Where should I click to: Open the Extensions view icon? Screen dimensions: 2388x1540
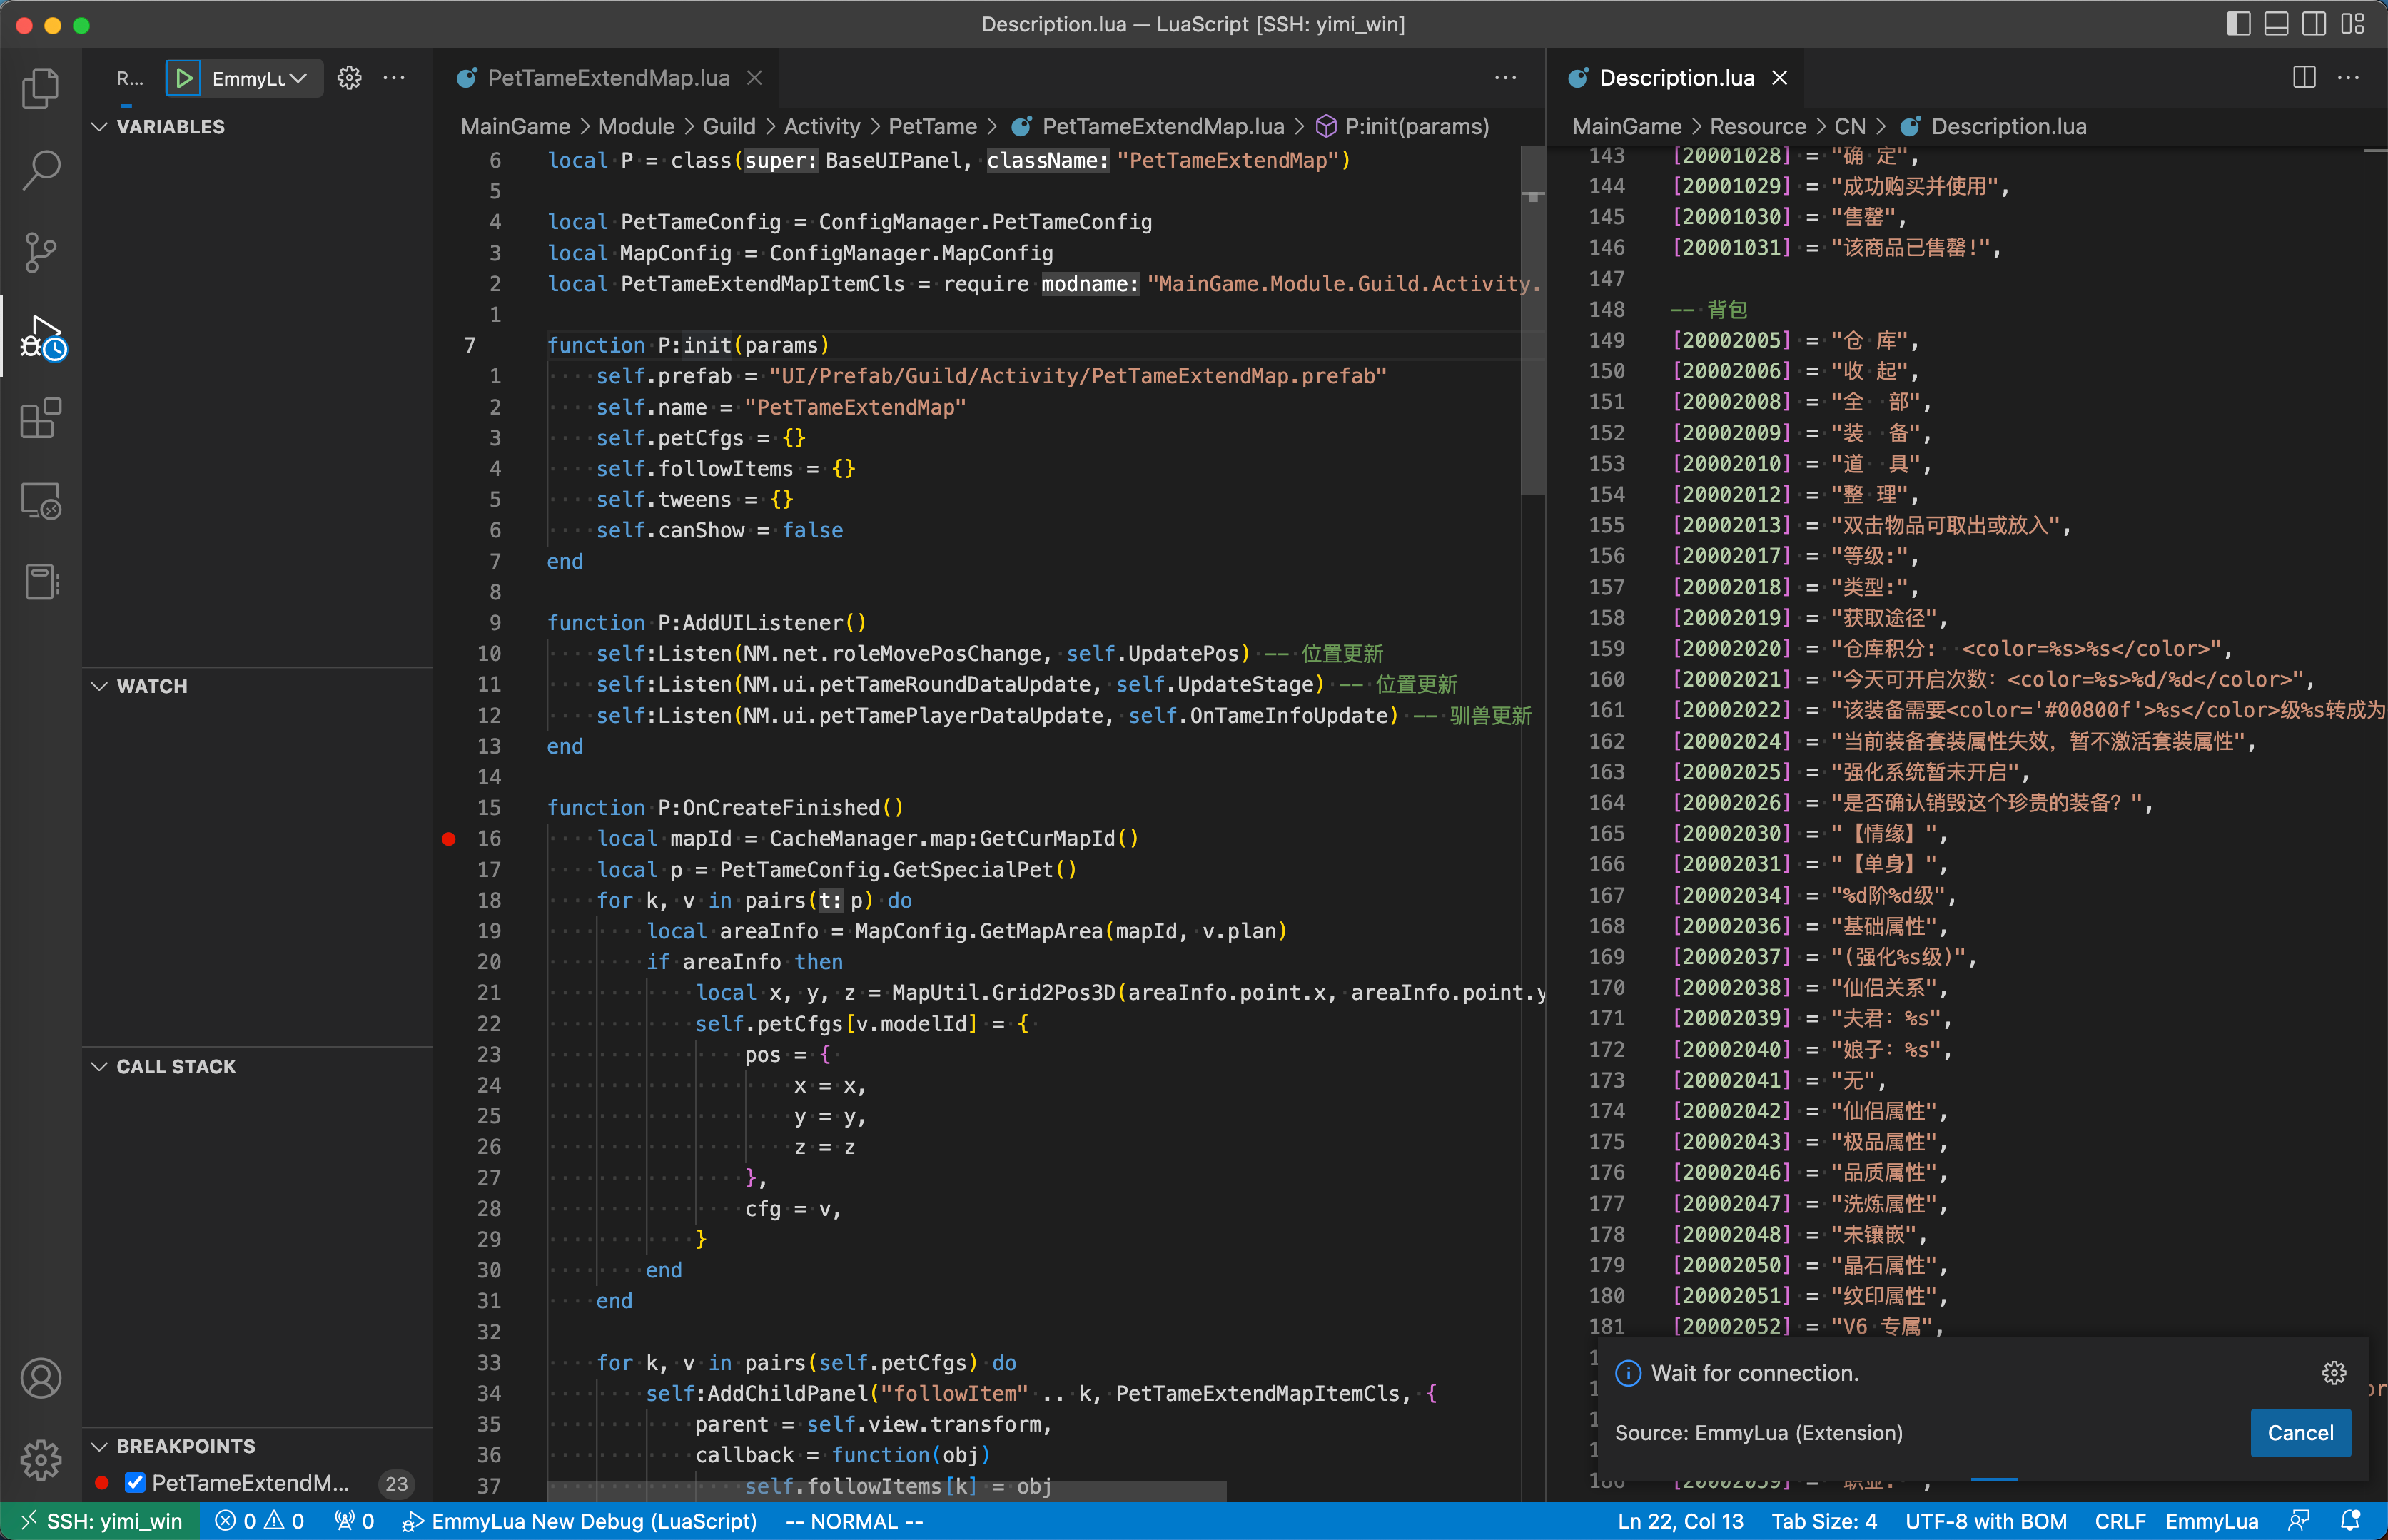click(x=41, y=418)
